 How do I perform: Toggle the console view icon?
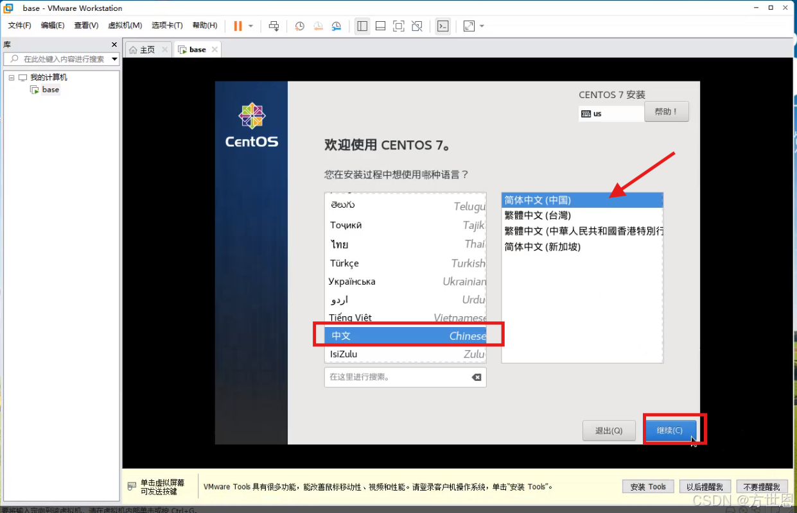pyautogui.click(x=442, y=26)
